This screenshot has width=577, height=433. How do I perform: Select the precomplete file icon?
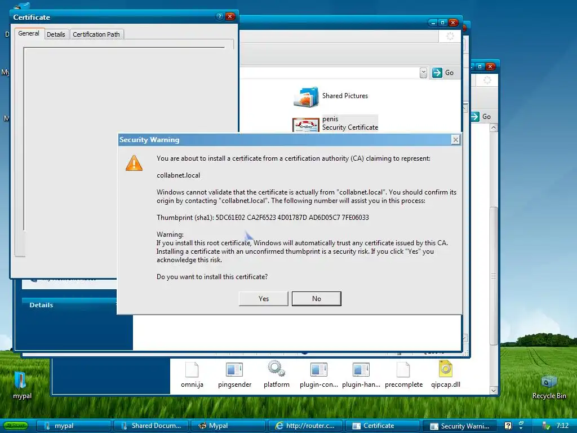pos(403,370)
